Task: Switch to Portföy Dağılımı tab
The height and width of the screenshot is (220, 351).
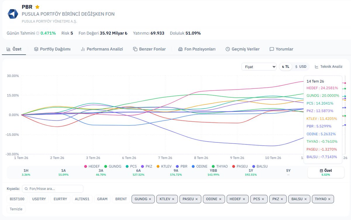Action: pyautogui.click(x=52, y=49)
